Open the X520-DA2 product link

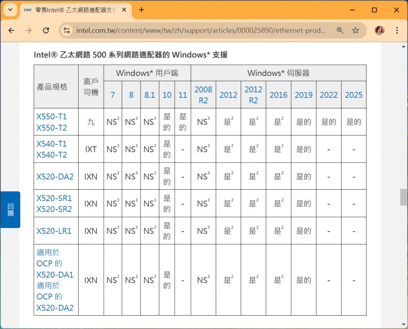[55, 177]
